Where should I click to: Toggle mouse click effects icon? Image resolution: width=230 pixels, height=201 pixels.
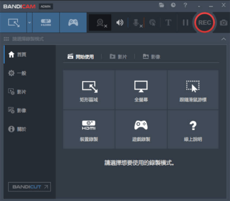pyautogui.click(x=152, y=23)
